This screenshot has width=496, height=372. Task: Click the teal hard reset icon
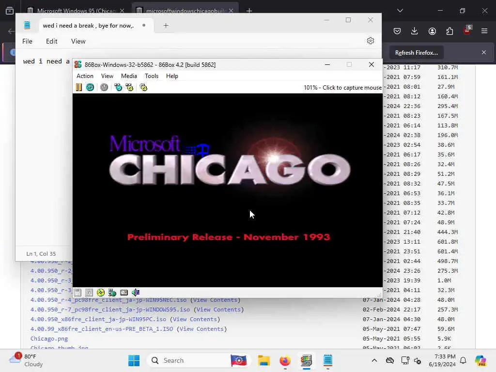point(90,87)
